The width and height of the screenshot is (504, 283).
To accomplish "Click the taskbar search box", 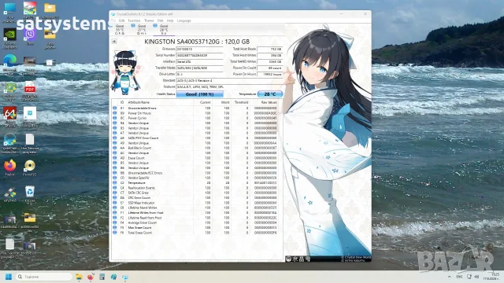I will click(44, 277).
